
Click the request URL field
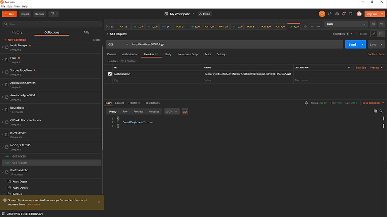pos(236,44)
